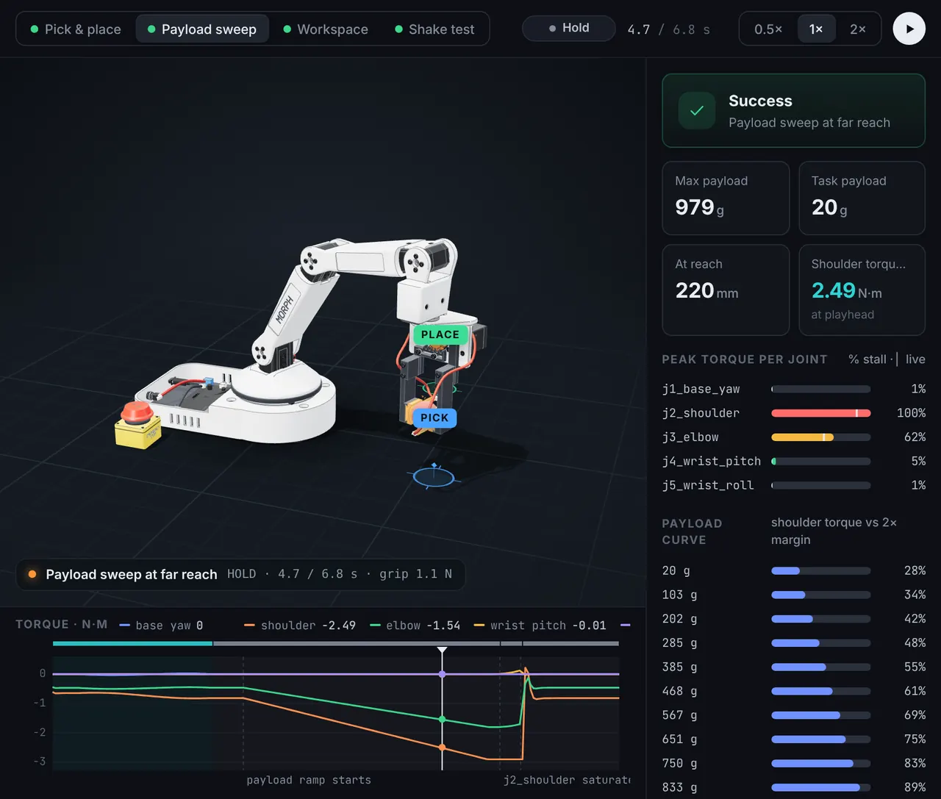Click the timeline playhead handle
Image resolution: width=941 pixels, height=799 pixels.
442,651
